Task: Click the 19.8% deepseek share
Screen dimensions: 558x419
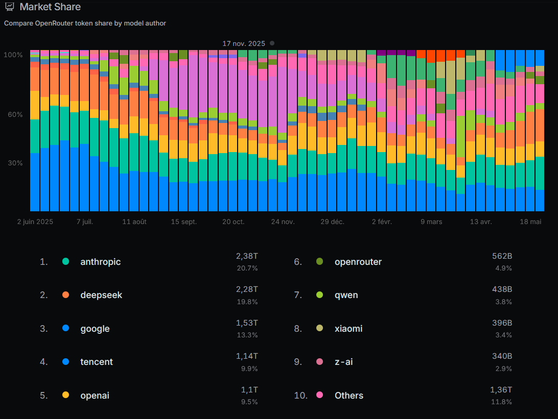Action: (247, 302)
